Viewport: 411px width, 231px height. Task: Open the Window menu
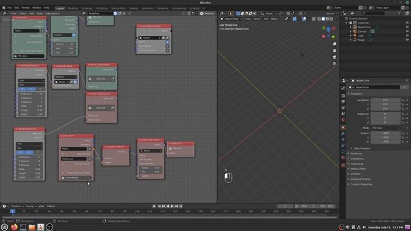point(37,8)
